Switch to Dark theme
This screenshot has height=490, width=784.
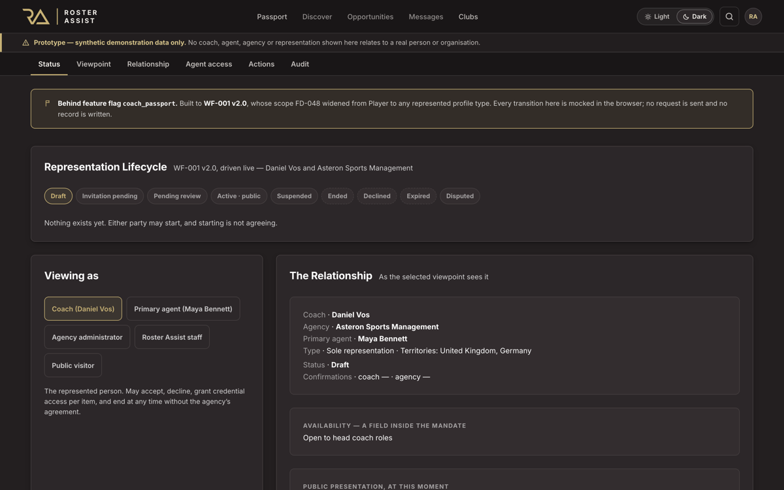[x=694, y=16]
